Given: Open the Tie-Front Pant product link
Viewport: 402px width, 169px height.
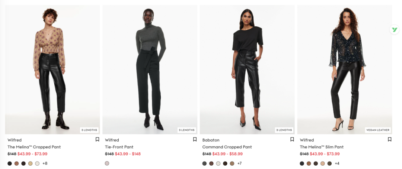Looking at the screenshot, I should [119, 147].
